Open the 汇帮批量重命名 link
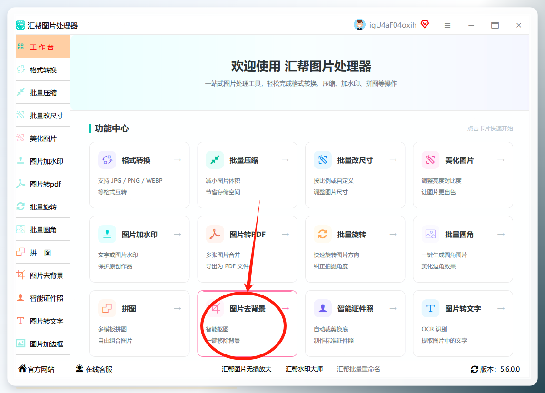The image size is (545, 393). pos(358,369)
